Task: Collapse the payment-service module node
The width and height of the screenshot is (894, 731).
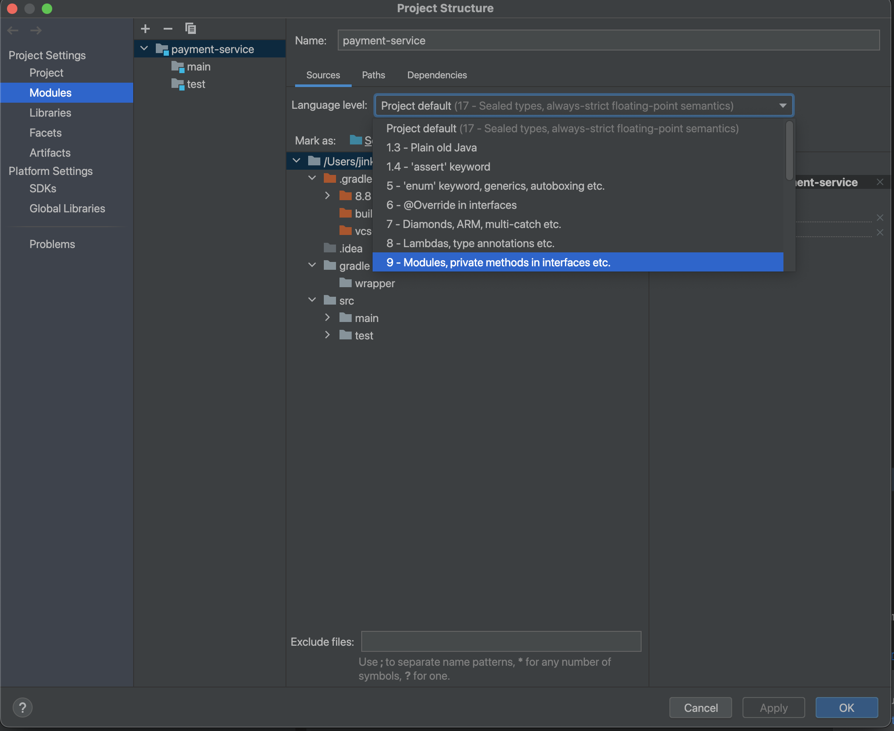Action: 145,49
